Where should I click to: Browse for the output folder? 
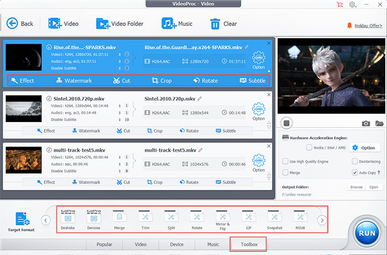(x=356, y=187)
